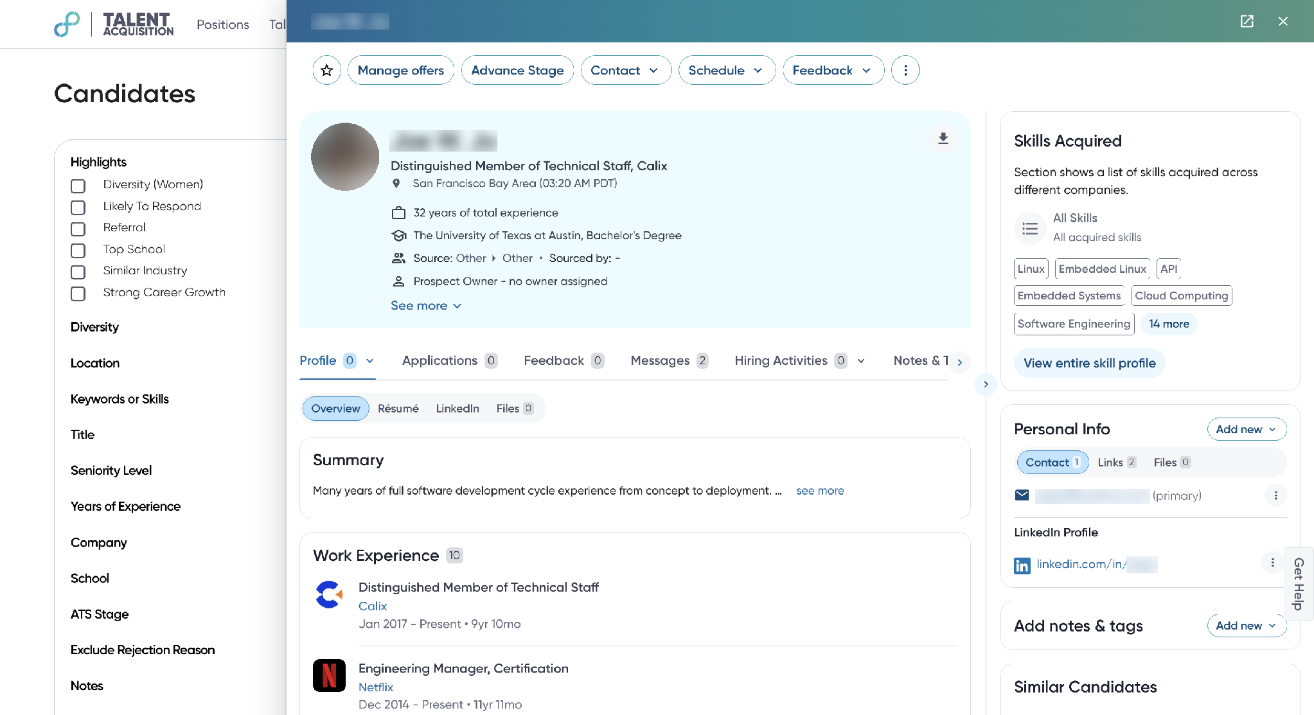Screen dimensions: 1314x715
Task: Collapse the right side panel arrow
Action: point(986,384)
